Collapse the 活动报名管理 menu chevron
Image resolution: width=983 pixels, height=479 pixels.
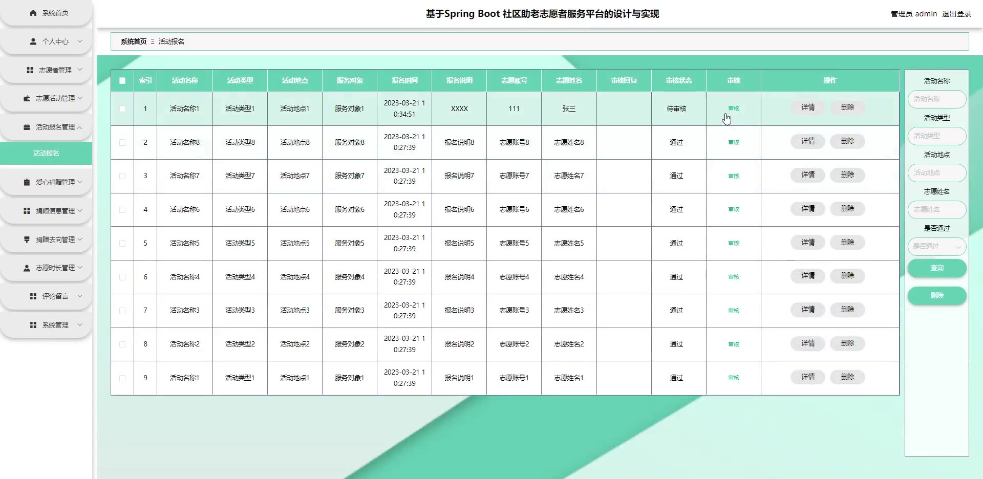coord(80,127)
